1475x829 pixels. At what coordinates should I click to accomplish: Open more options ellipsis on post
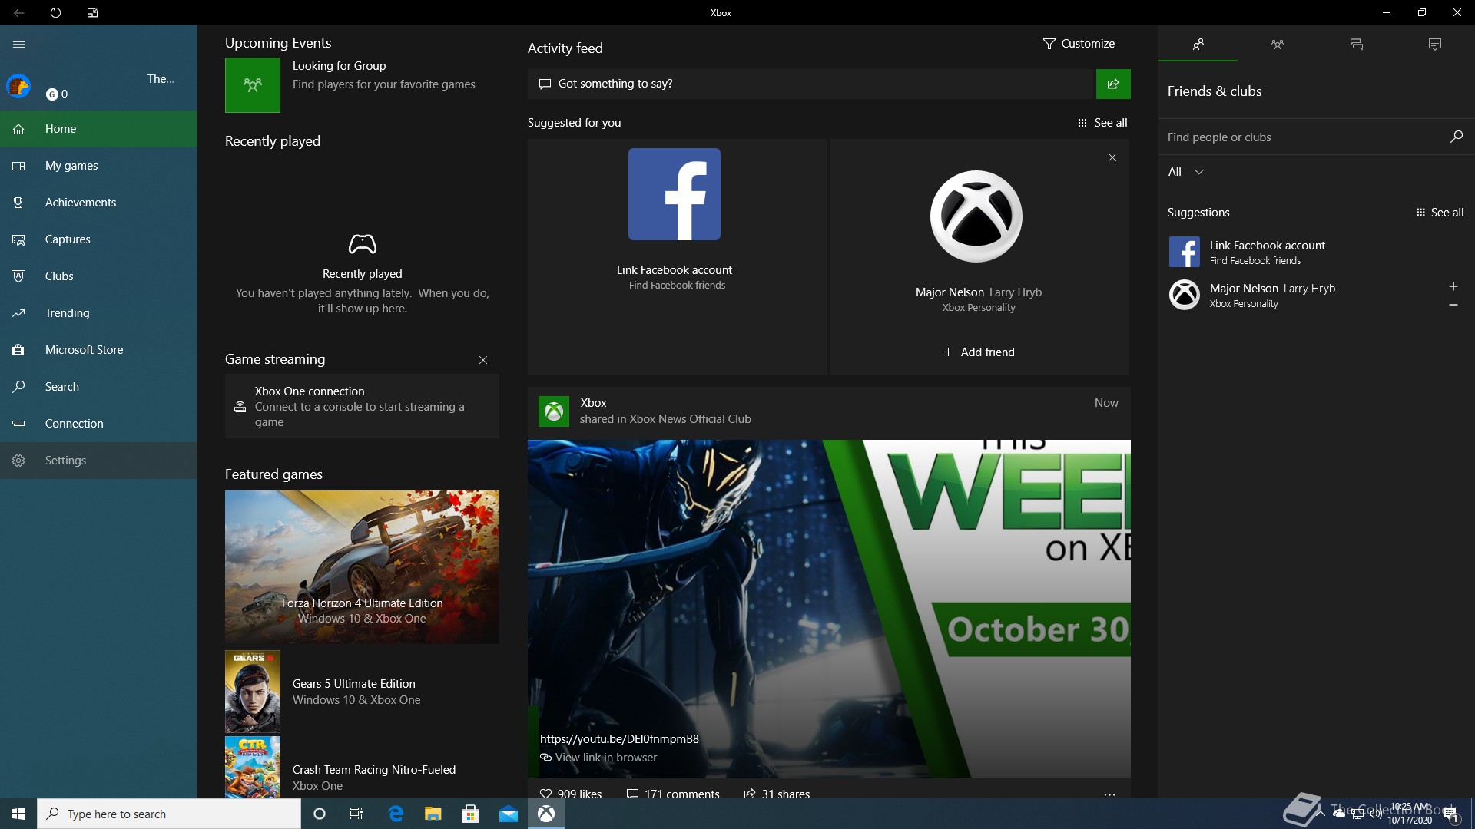click(x=1109, y=794)
